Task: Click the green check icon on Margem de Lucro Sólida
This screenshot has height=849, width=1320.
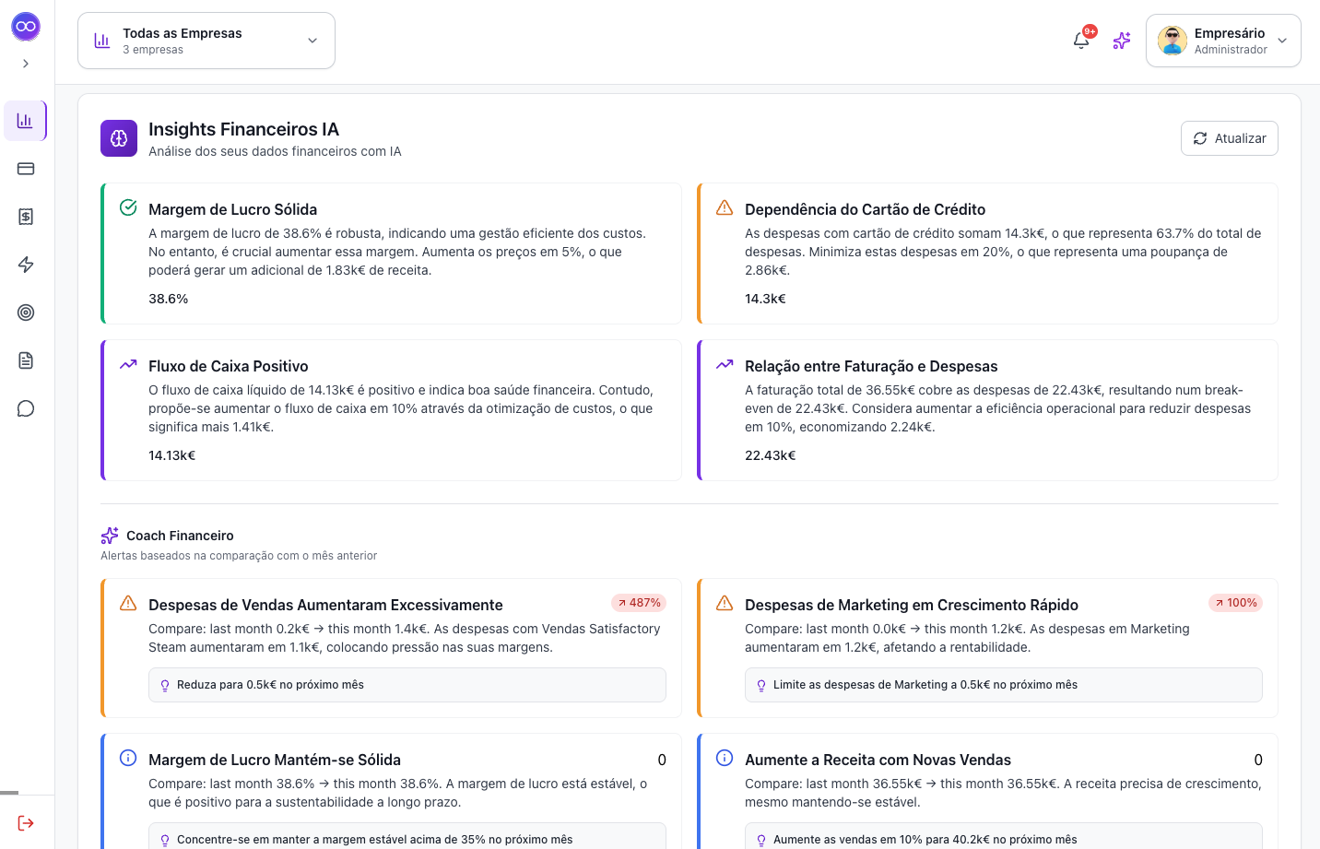Action: point(128,207)
